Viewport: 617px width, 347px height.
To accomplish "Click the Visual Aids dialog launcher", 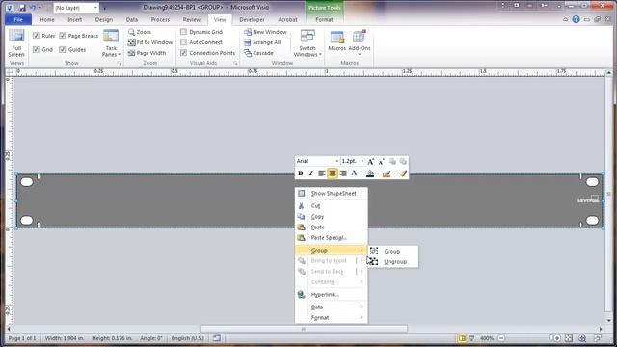I will pos(235,63).
